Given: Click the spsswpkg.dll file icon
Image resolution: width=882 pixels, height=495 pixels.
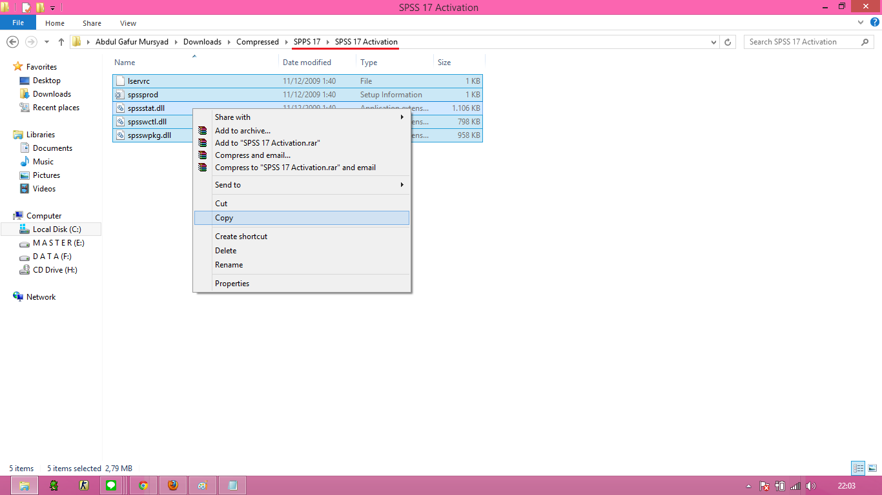Looking at the screenshot, I should click(x=120, y=135).
